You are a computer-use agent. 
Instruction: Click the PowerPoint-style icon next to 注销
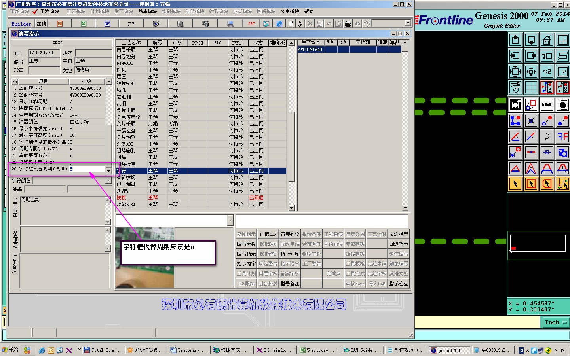[60, 24]
